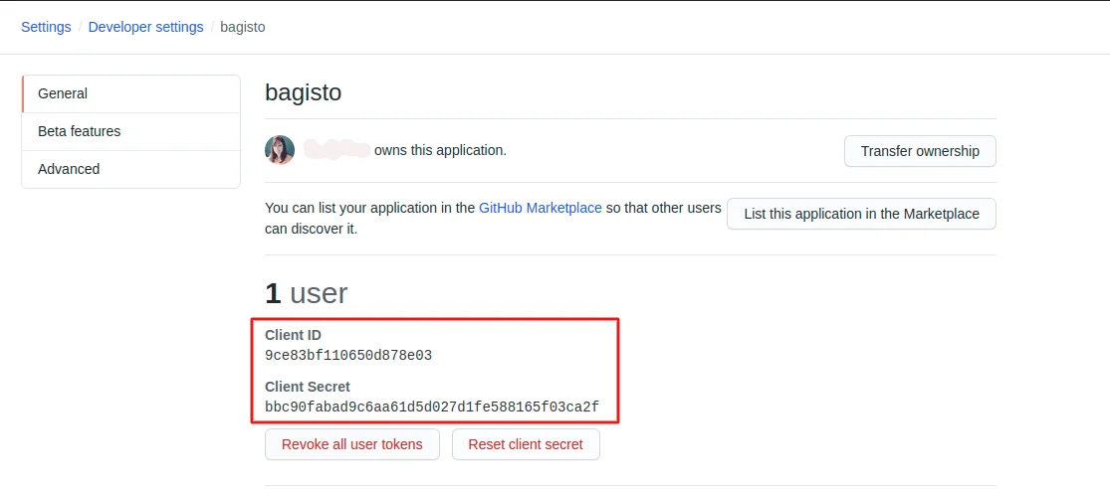Click the Client Secret value string
This screenshot has height=489, width=1110.
432,407
